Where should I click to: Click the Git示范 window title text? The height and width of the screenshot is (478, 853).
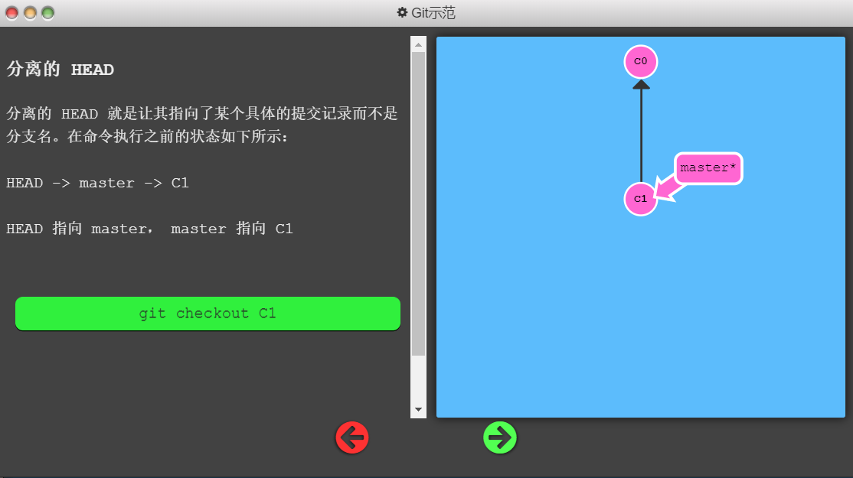pyautogui.click(x=433, y=13)
